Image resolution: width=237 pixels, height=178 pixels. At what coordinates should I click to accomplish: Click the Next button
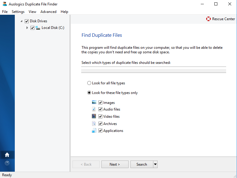click(x=115, y=164)
